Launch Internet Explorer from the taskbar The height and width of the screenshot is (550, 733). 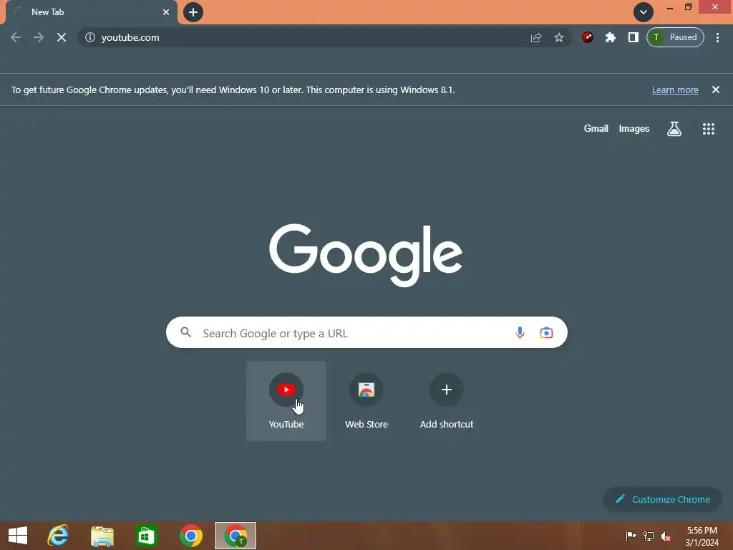[59, 536]
